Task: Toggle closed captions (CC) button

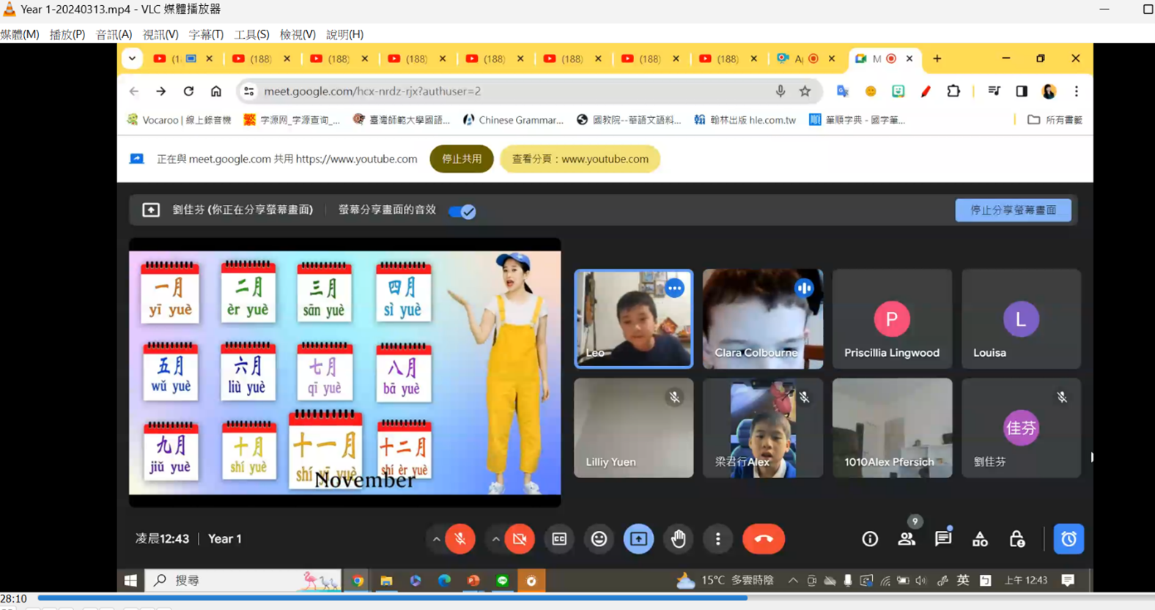Action: pyautogui.click(x=559, y=539)
